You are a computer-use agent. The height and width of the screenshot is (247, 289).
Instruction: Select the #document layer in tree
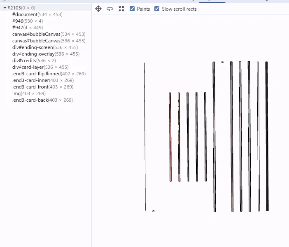click(x=25, y=14)
